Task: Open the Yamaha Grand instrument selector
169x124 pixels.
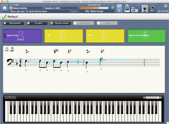Action: [x=152, y=98]
